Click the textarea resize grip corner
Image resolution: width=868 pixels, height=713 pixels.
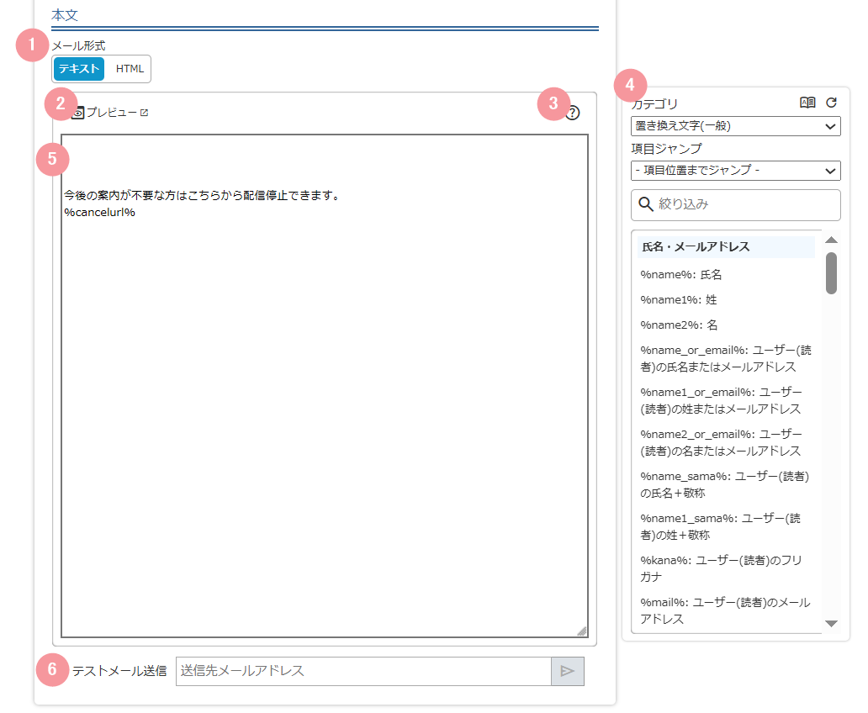(581, 631)
